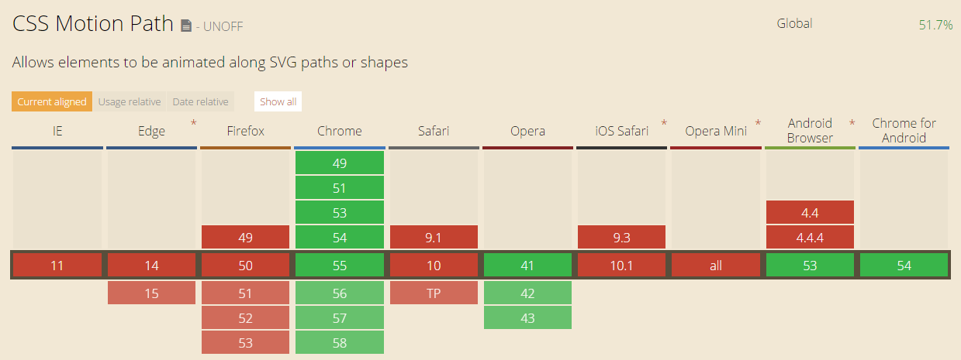The width and height of the screenshot is (961, 360).
Task: Click the Edge 15 version cell
Action: (151, 293)
